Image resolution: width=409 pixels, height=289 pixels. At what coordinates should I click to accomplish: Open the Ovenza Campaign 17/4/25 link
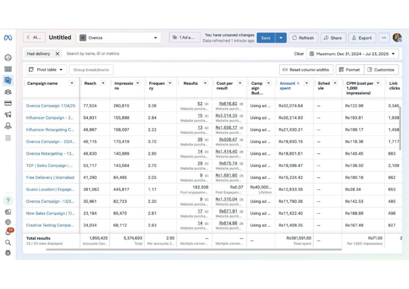(x=51, y=106)
